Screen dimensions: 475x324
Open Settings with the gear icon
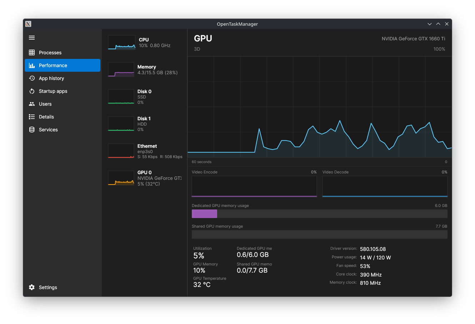pyautogui.click(x=32, y=287)
